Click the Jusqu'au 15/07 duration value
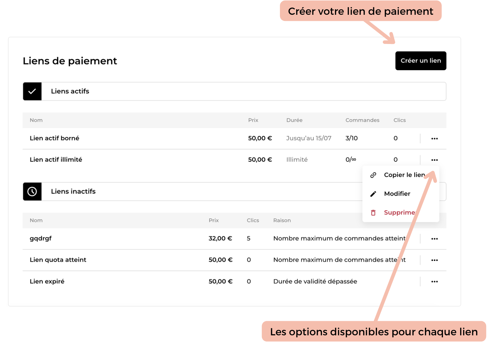490x343 pixels. click(309, 138)
